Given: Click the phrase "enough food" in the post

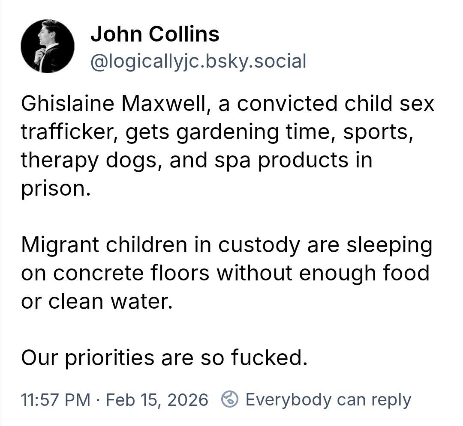Looking at the screenshot, I should pyautogui.click(x=364, y=273).
